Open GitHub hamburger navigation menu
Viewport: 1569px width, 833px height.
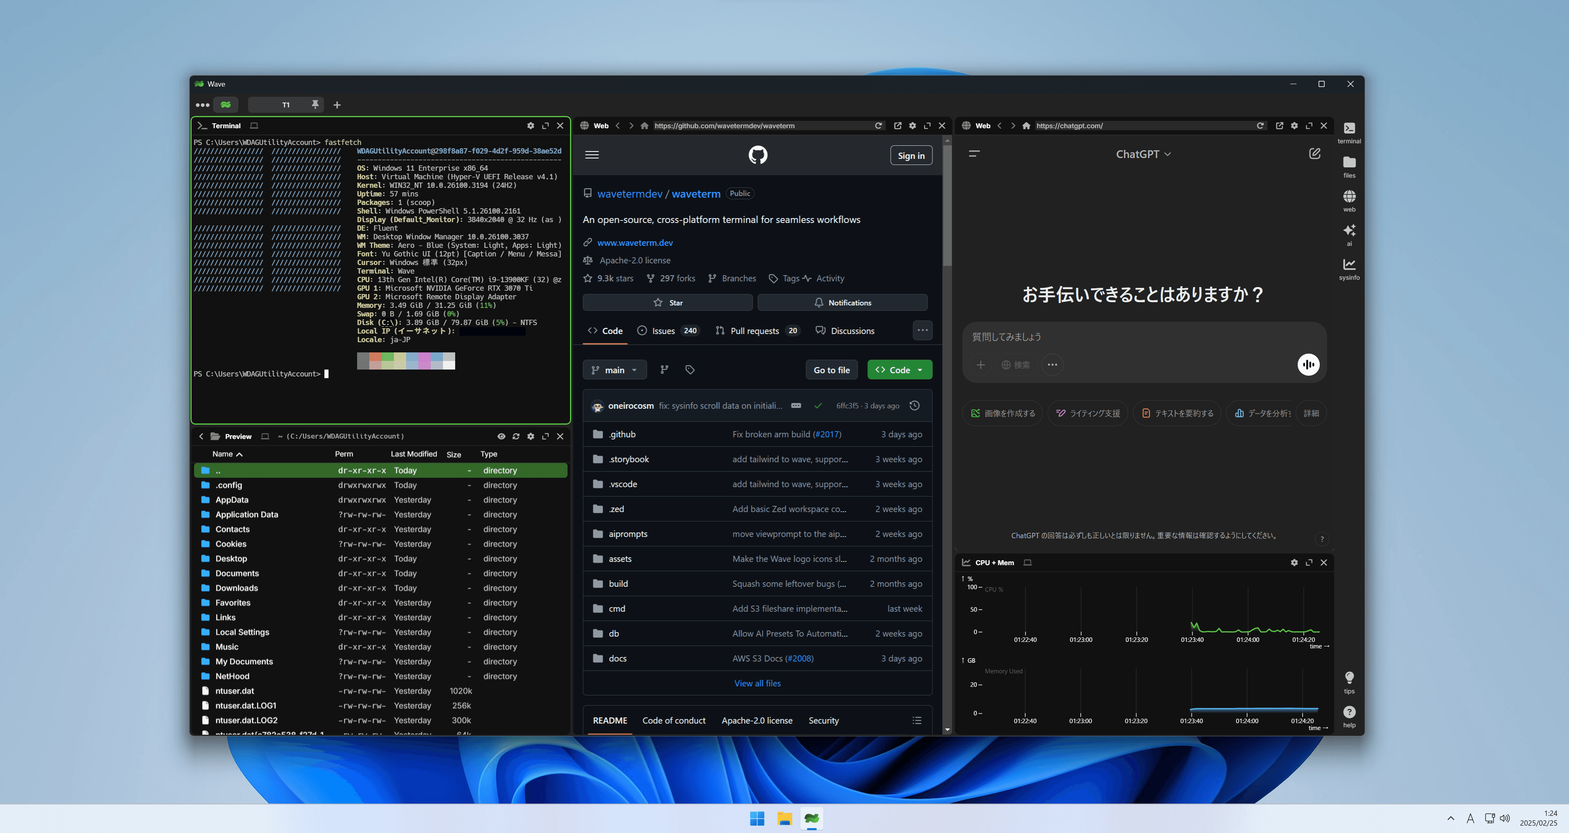591,155
